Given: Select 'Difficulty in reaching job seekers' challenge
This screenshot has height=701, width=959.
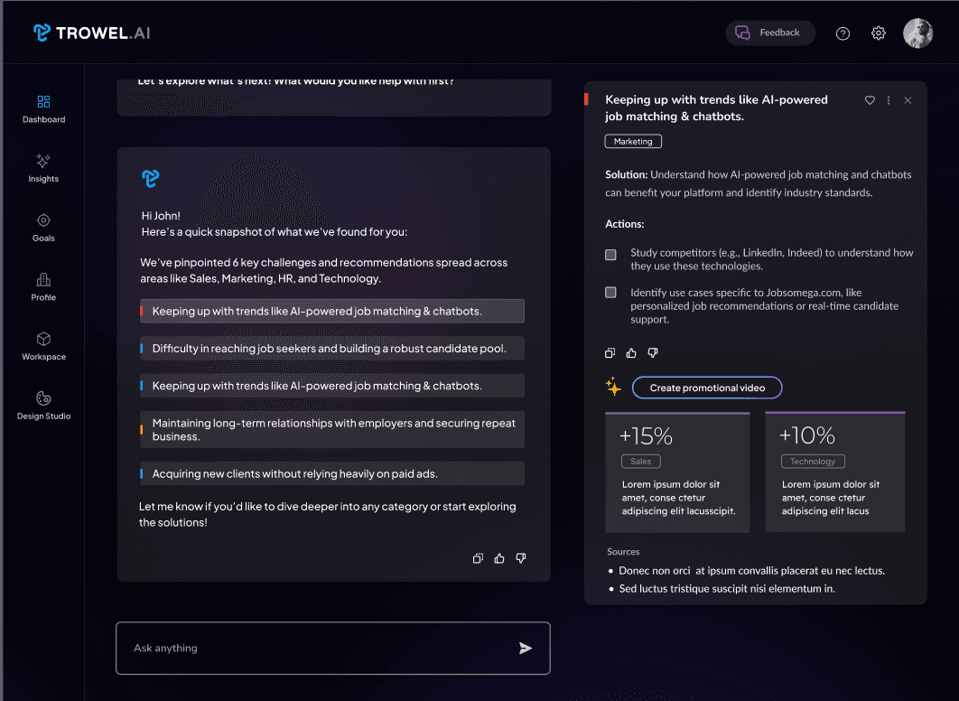Looking at the screenshot, I should pos(332,348).
